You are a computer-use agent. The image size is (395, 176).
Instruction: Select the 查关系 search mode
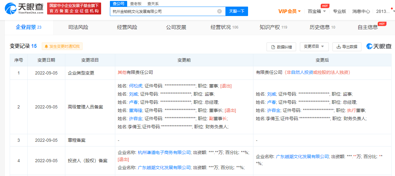click(x=153, y=4)
